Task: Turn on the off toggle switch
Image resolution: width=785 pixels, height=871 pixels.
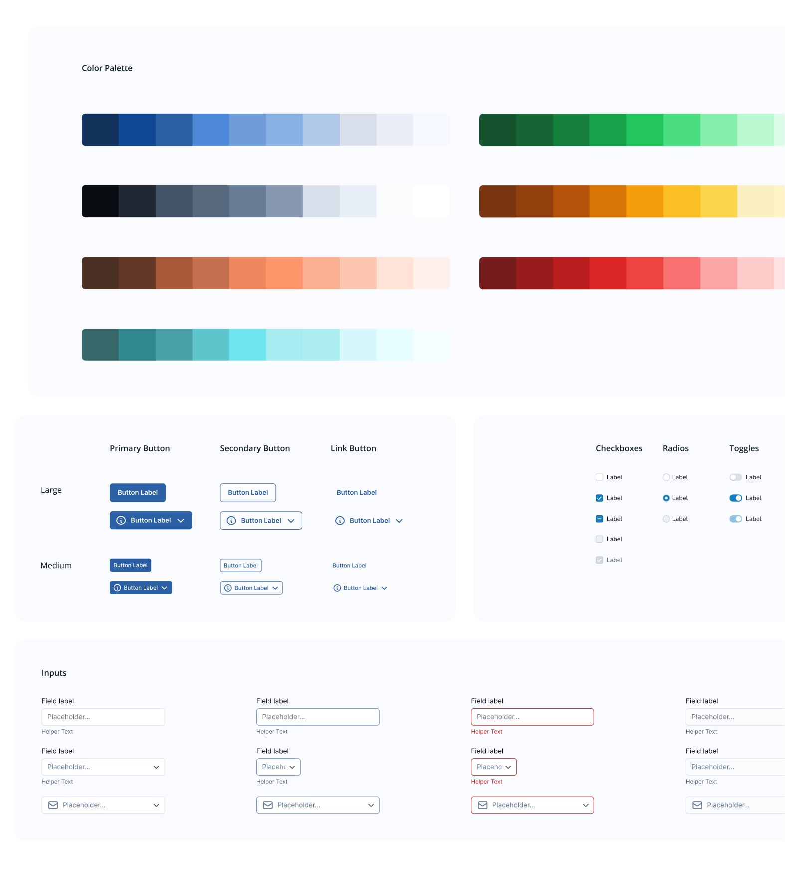Action: 736,477
